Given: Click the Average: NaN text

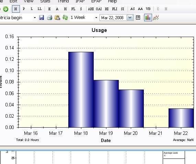Looking at the screenshot, I should click(183, 140).
